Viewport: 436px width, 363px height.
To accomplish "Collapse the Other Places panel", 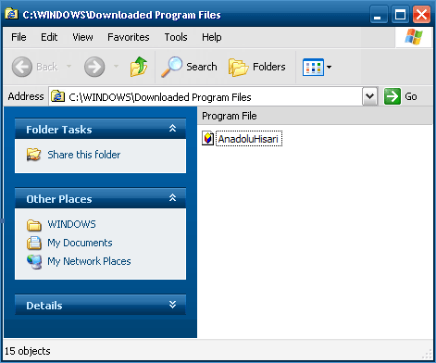I will pyautogui.click(x=172, y=198).
